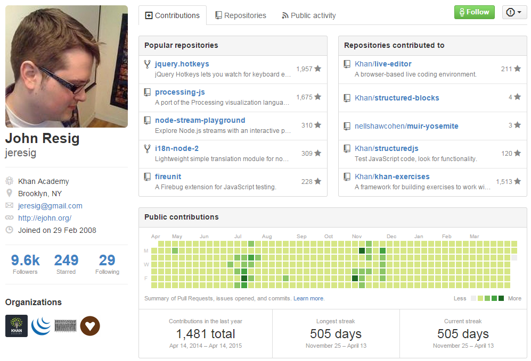Click the repo icon beside Khan/live-editor

pyautogui.click(x=347, y=64)
